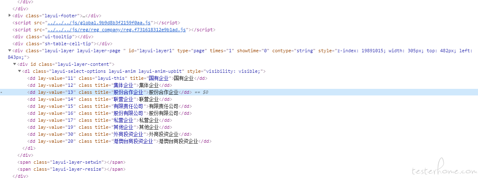Select the dd row with lay-value 12
This screenshot has width=478, height=181.
pos(100,85)
